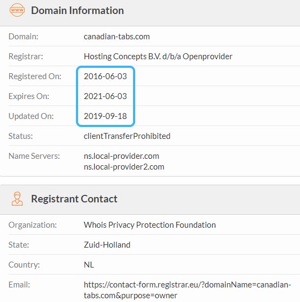Image resolution: width=300 pixels, height=302 pixels.
Task: Click the NL country value
Action: tap(89, 265)
